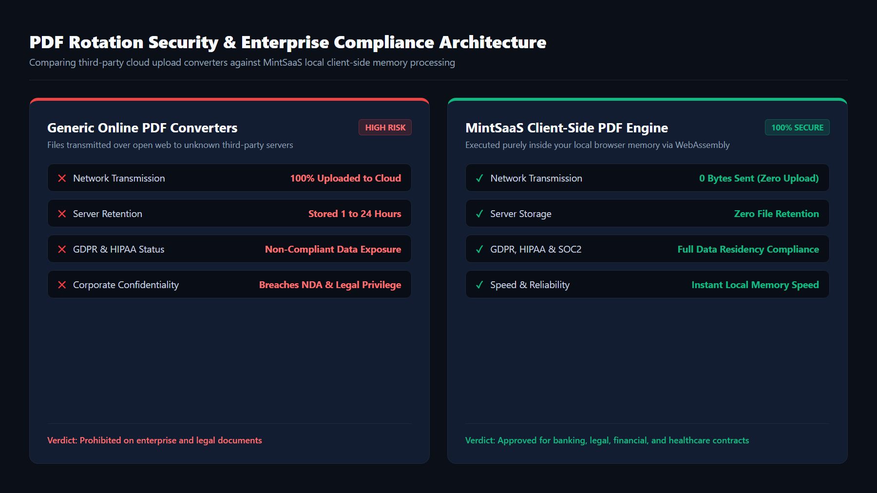The height and width of the screenshot is (493, 877).
Task: Click the red X beside Corporate Confidentiality
Action: 62,285
